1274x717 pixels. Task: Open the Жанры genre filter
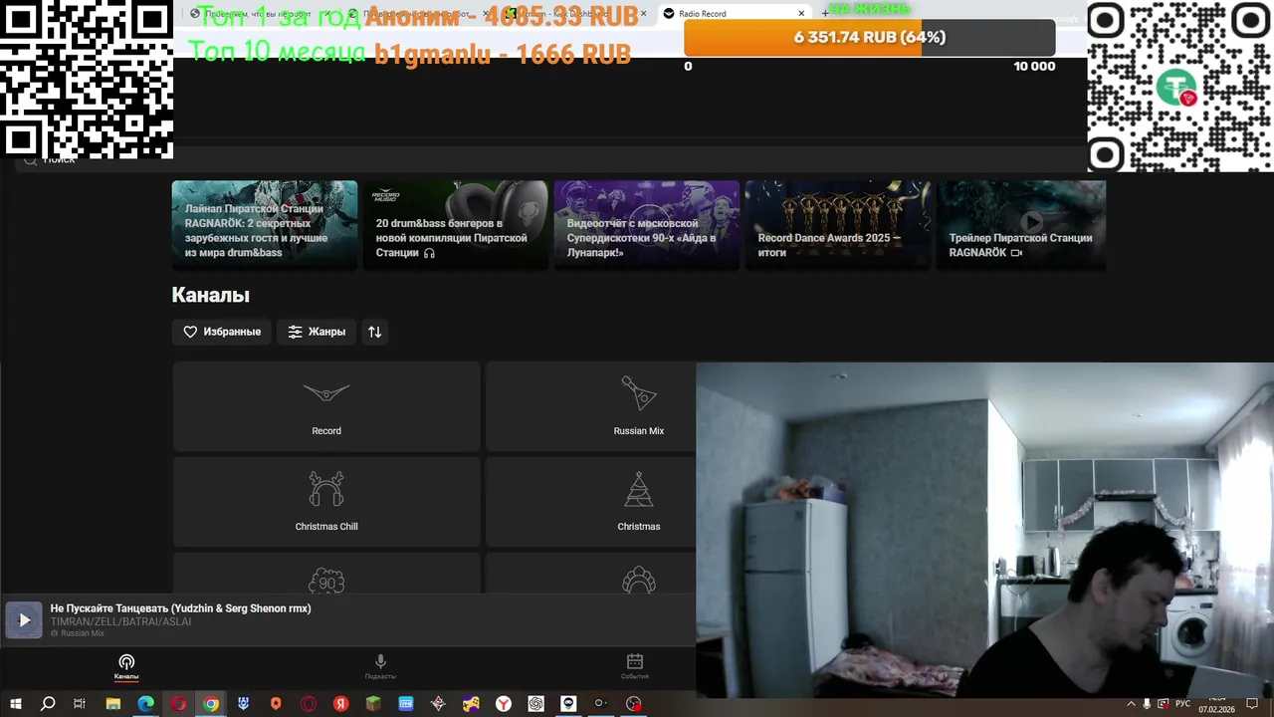pos(317,332)
